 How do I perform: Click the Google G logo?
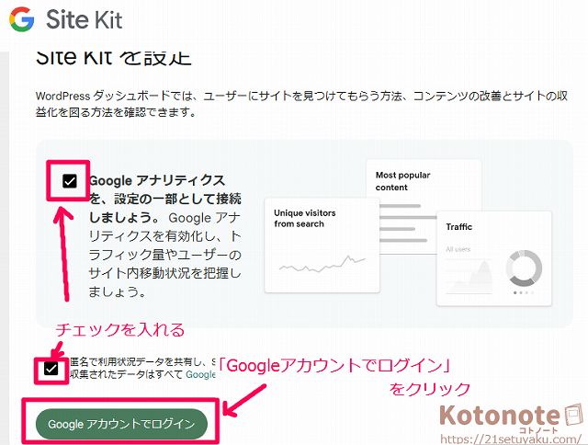22,19
